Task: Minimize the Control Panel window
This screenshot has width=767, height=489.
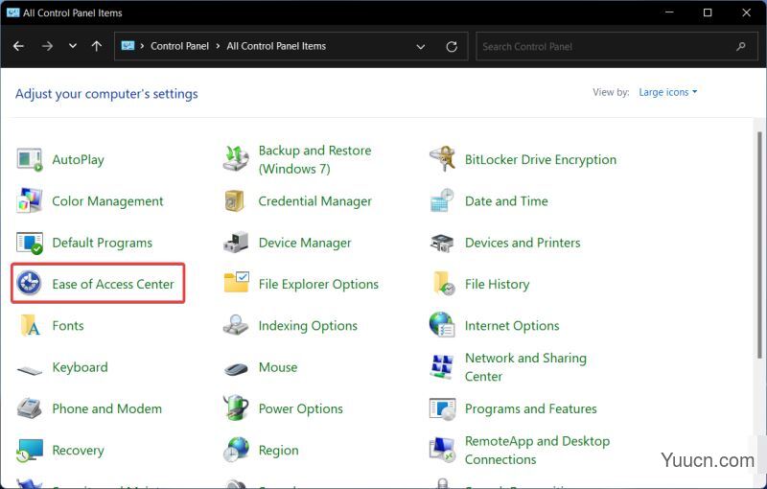Action: [x=669, y=12]
